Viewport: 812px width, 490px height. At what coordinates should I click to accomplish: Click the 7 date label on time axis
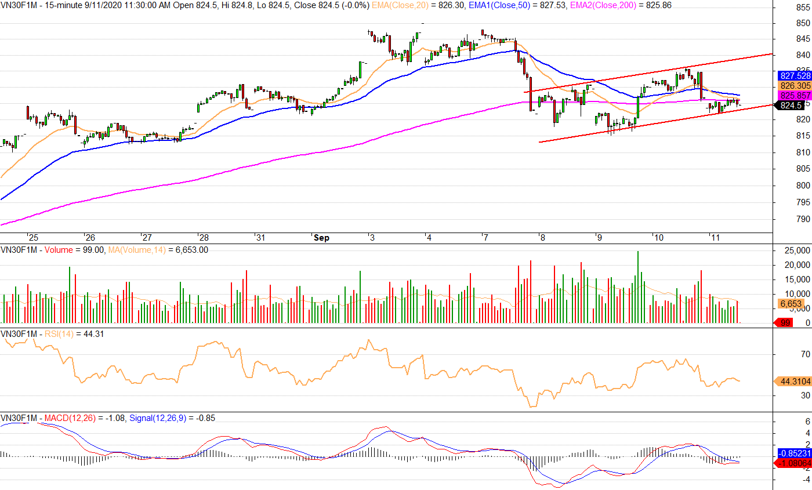pyautogui.click(x=485, y=238)
